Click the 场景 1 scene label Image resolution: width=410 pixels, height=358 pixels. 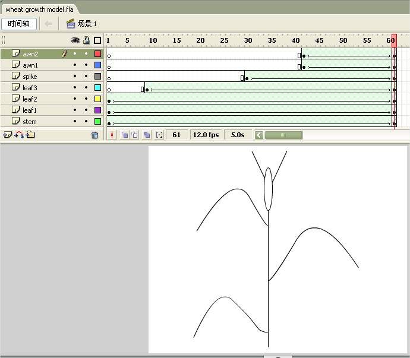[x=87, y=24]
